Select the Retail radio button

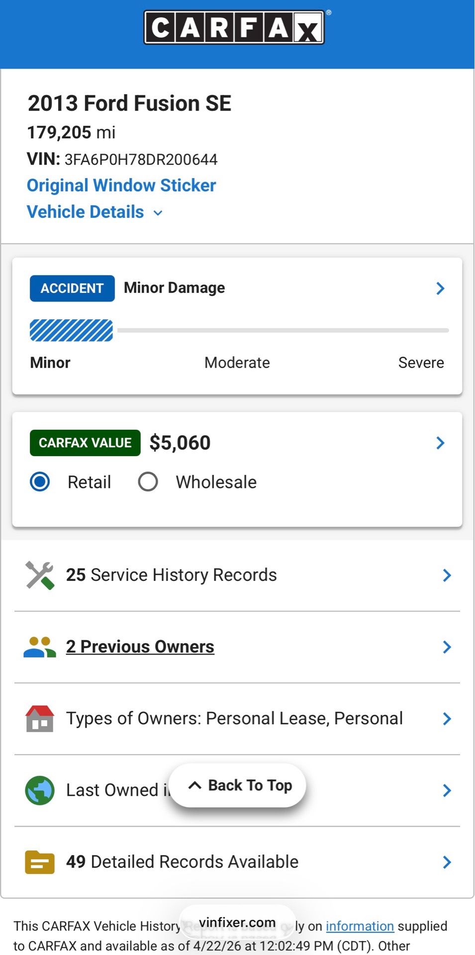click(x=40, y=482)
